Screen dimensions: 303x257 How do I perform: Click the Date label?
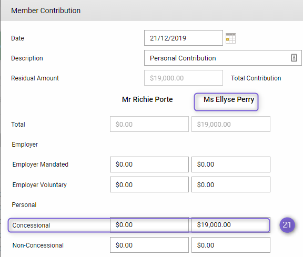pyautogui.click(x=17, y=38)
